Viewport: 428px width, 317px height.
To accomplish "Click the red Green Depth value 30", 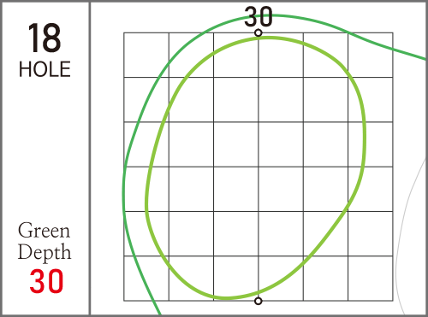I will click(46, 281).
